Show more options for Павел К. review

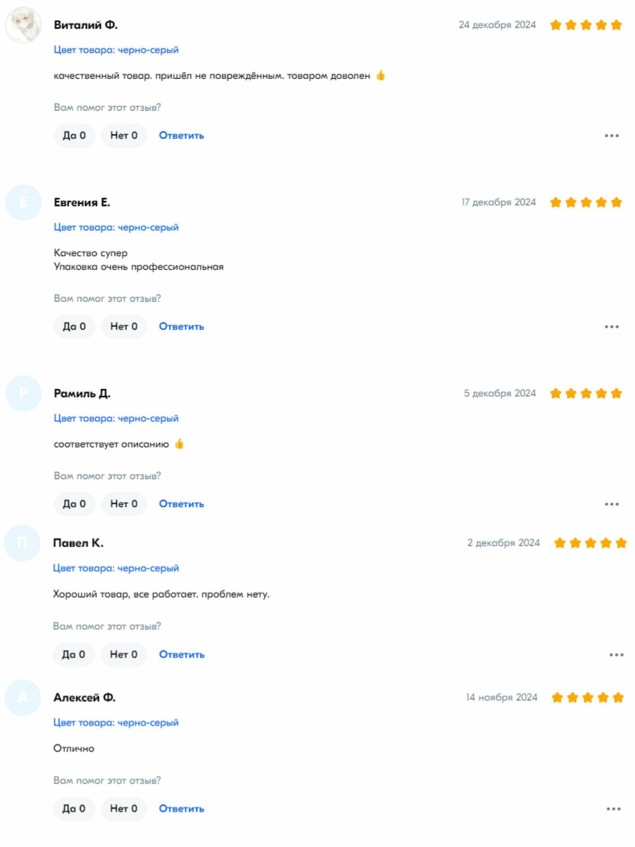tap(616, 655)
